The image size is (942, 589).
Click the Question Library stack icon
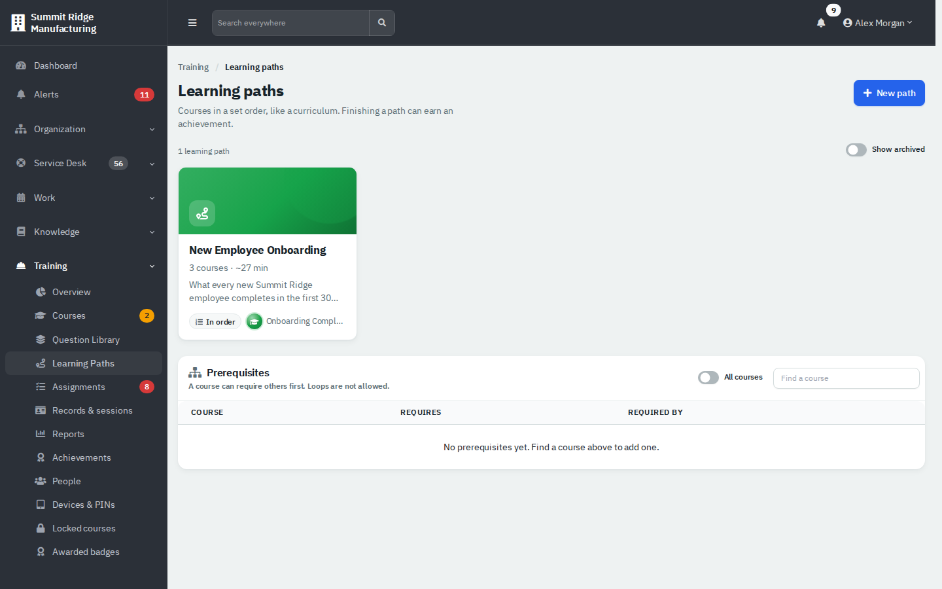pyautogui.click(x=41, y=340)
